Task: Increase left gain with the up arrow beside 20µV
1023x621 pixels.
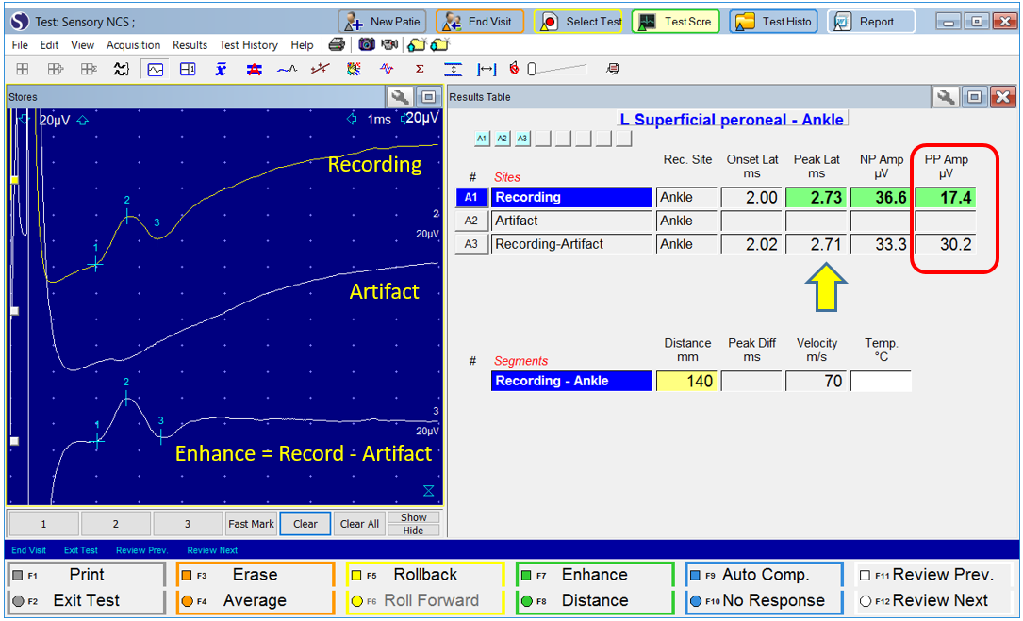Action: click(x=82, y=121)
